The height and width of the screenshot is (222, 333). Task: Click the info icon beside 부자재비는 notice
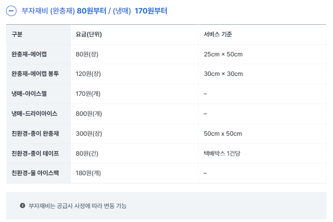(23, 206)
